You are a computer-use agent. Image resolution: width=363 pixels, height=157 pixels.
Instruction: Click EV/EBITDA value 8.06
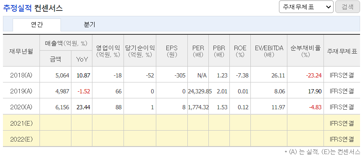280,91
